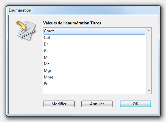Click the enumeration notepad icon with arrow
Screen dimensions: 166x122
point(26,30)
